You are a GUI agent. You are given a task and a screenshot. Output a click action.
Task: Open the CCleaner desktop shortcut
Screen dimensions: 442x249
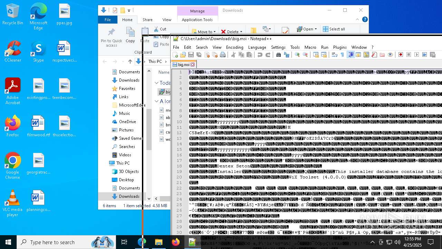[x=13, y=52]
